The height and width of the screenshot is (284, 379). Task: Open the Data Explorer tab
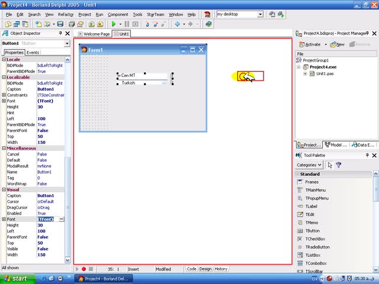tap(363, 144)
